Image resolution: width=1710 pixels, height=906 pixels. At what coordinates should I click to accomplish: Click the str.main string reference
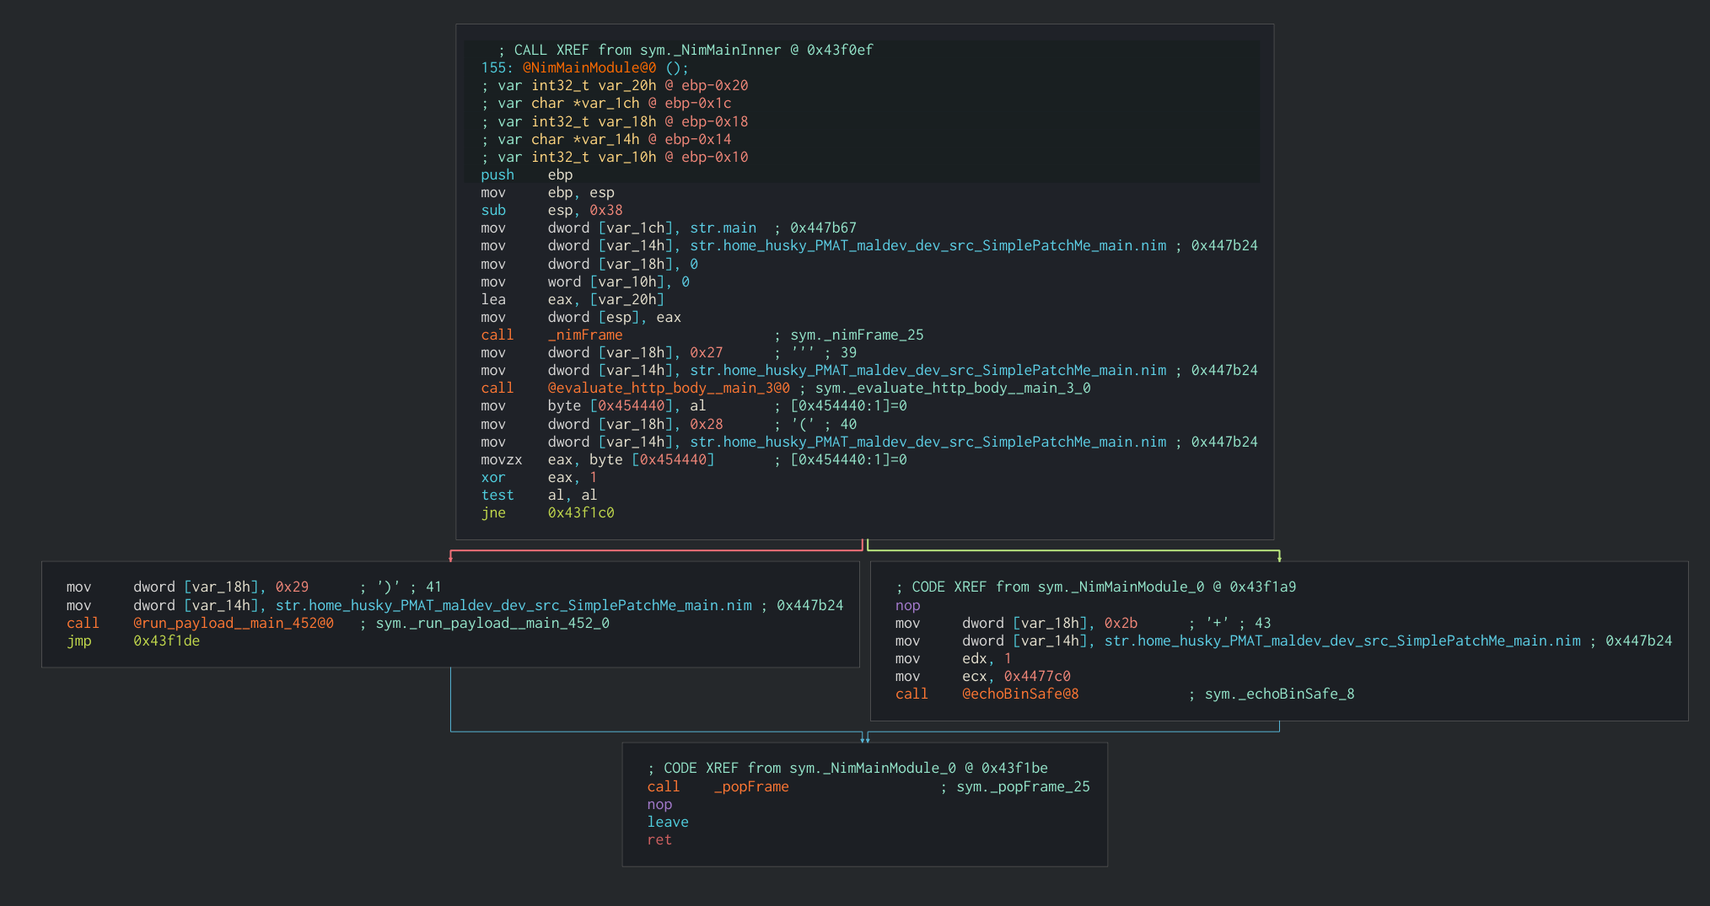(723, 228)
